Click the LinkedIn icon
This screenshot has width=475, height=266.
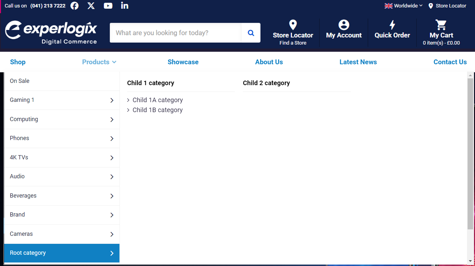click(125, 6)
